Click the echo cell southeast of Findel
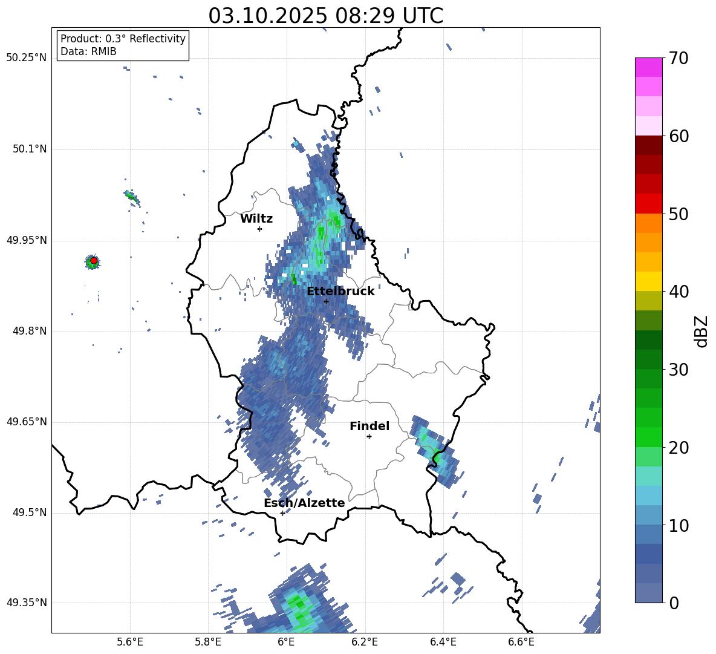 434,452
